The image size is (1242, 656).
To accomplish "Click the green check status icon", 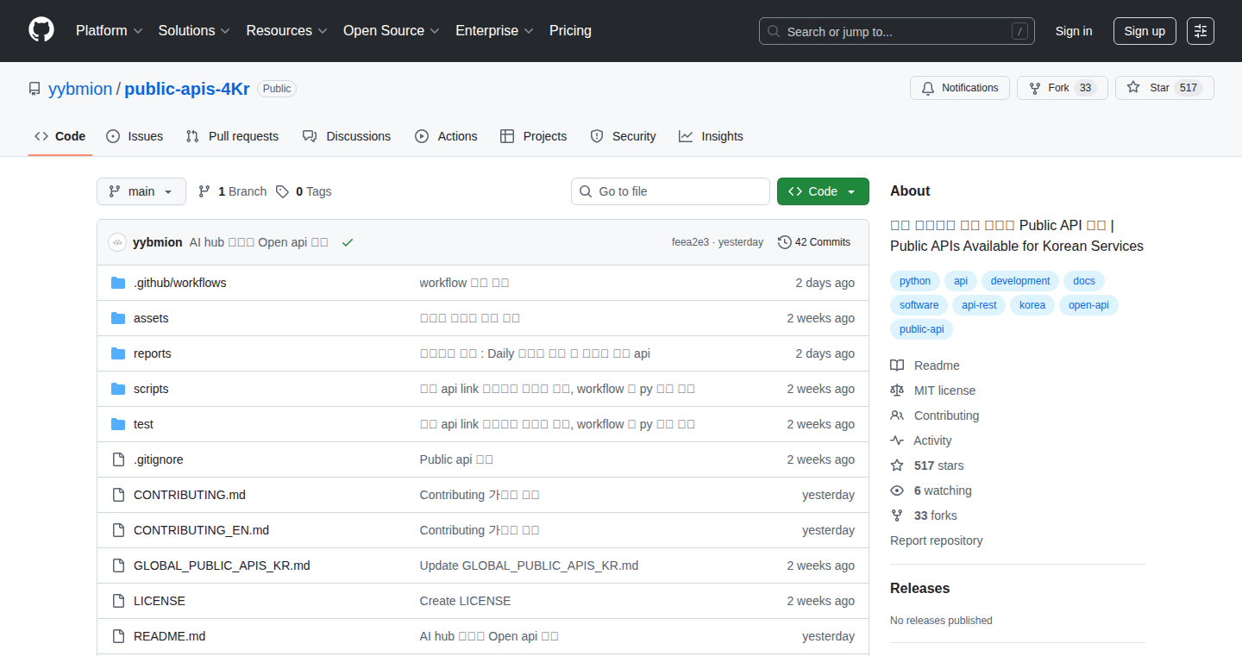I will point(348,242).
